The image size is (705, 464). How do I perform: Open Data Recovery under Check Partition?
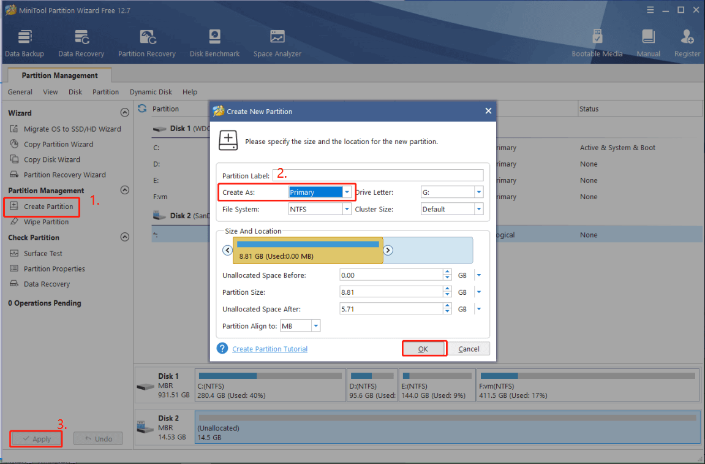pyautogui.click(x=40, y=284)
